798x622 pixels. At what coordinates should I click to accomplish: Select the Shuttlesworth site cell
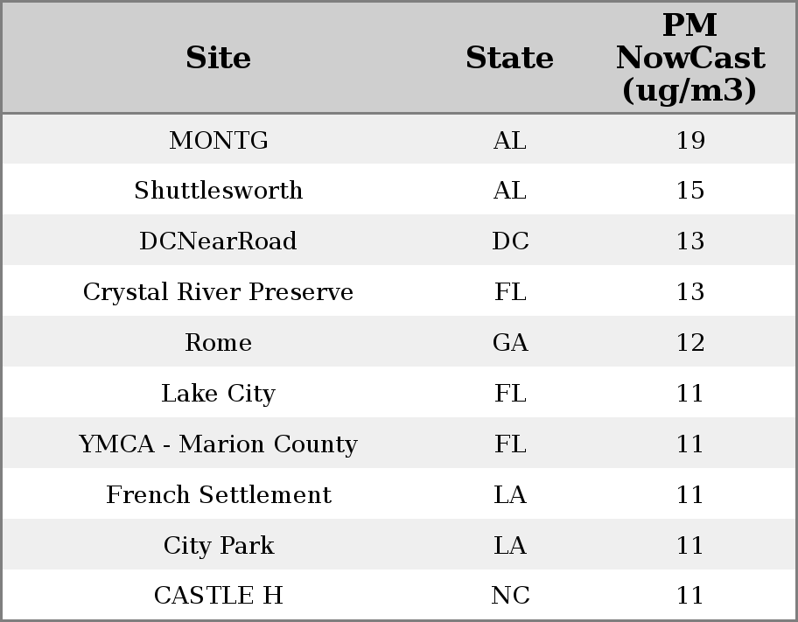click(x=219, y=191)
